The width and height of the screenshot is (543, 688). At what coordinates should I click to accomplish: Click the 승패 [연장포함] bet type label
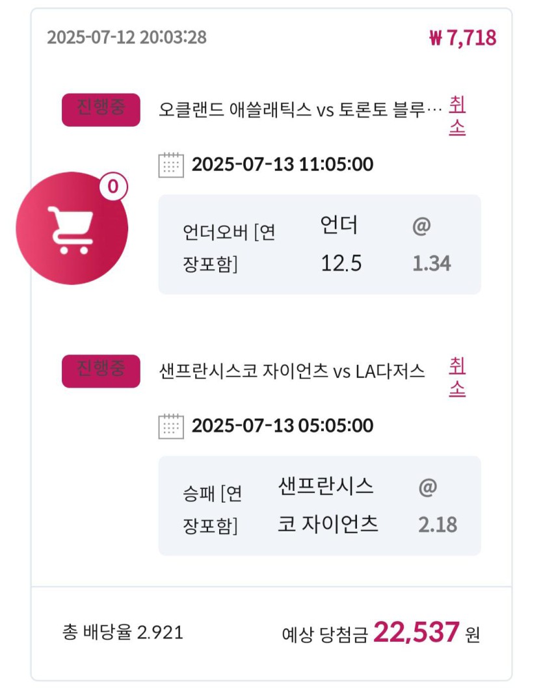pyautogui.click(x=213, y=509)
